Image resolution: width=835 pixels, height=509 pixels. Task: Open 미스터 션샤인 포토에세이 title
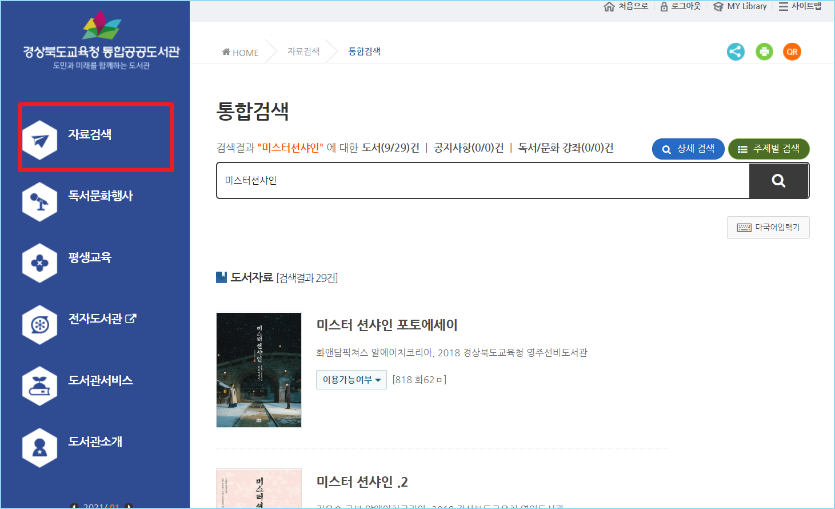coord(387,325)
